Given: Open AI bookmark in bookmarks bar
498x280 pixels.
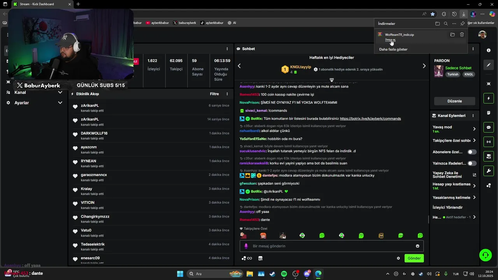Looking at the screenshot, I should click(x=232, y=23).
